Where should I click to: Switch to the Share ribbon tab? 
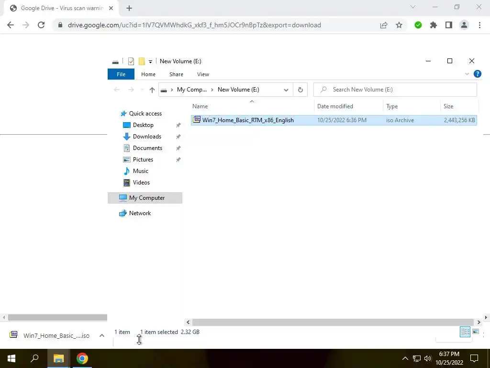[176, 74]
